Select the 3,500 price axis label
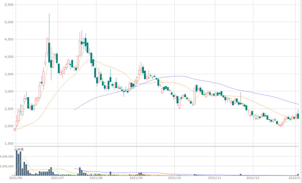The image size is (302, 183). pyautogui.click(x=9, y=74)
